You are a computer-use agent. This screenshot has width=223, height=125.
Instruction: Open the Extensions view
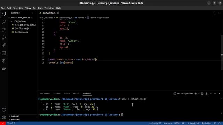pos(4,45)
